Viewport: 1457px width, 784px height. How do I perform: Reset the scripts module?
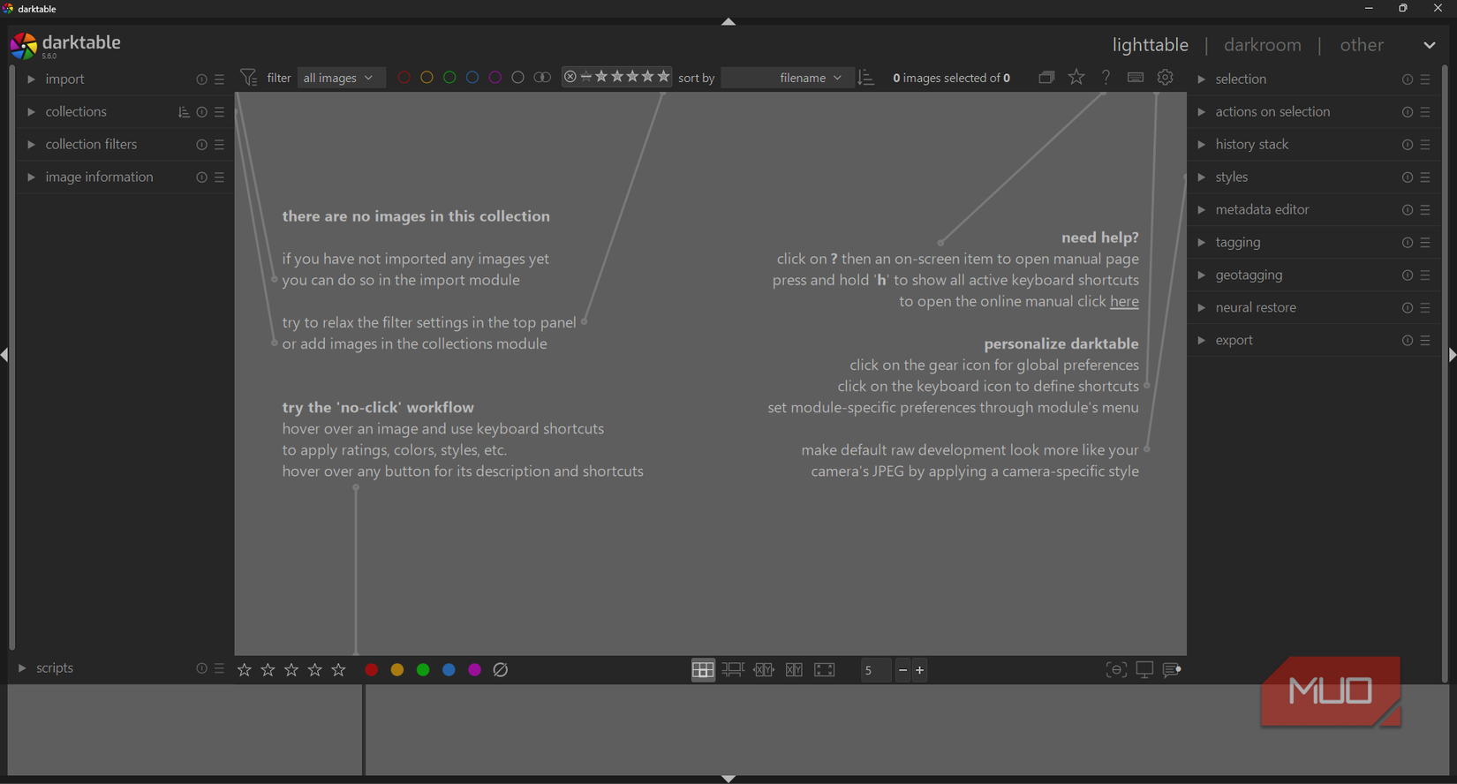[x=201, y=668]
